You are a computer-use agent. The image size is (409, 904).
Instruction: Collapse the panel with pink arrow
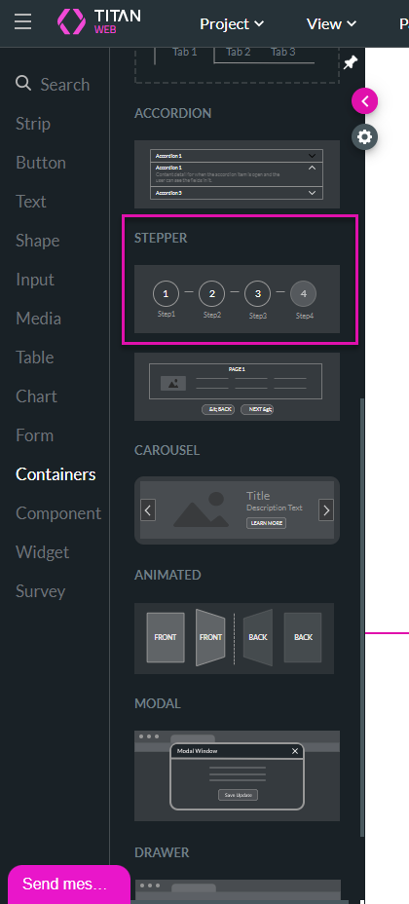tap(364, 101)
